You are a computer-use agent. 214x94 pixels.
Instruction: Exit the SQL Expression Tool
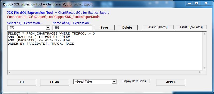[21, 82]
